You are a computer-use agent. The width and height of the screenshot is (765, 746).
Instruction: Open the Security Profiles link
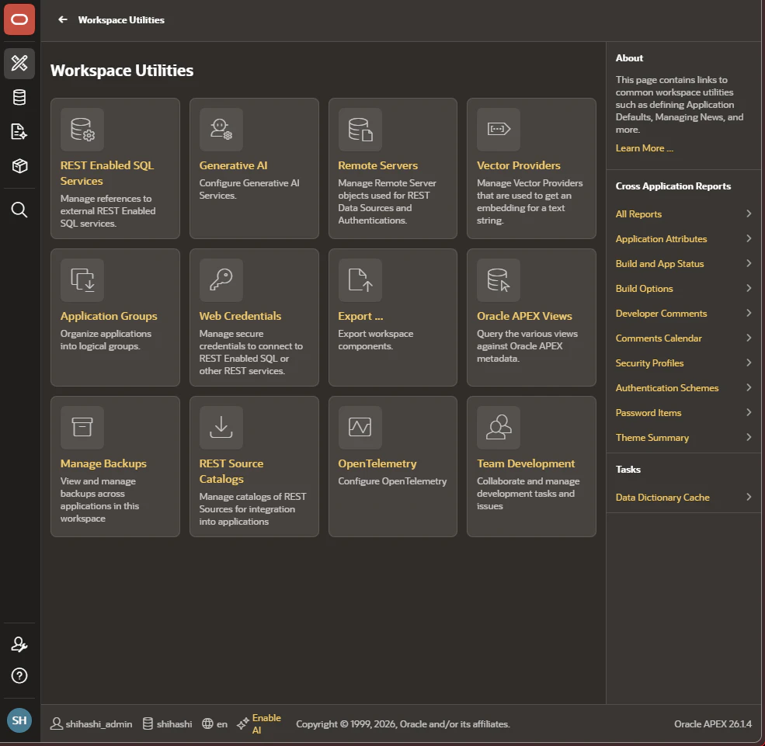(649, 363)
